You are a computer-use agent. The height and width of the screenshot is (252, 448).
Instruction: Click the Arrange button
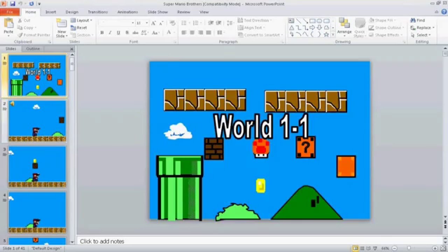(344, 27)
